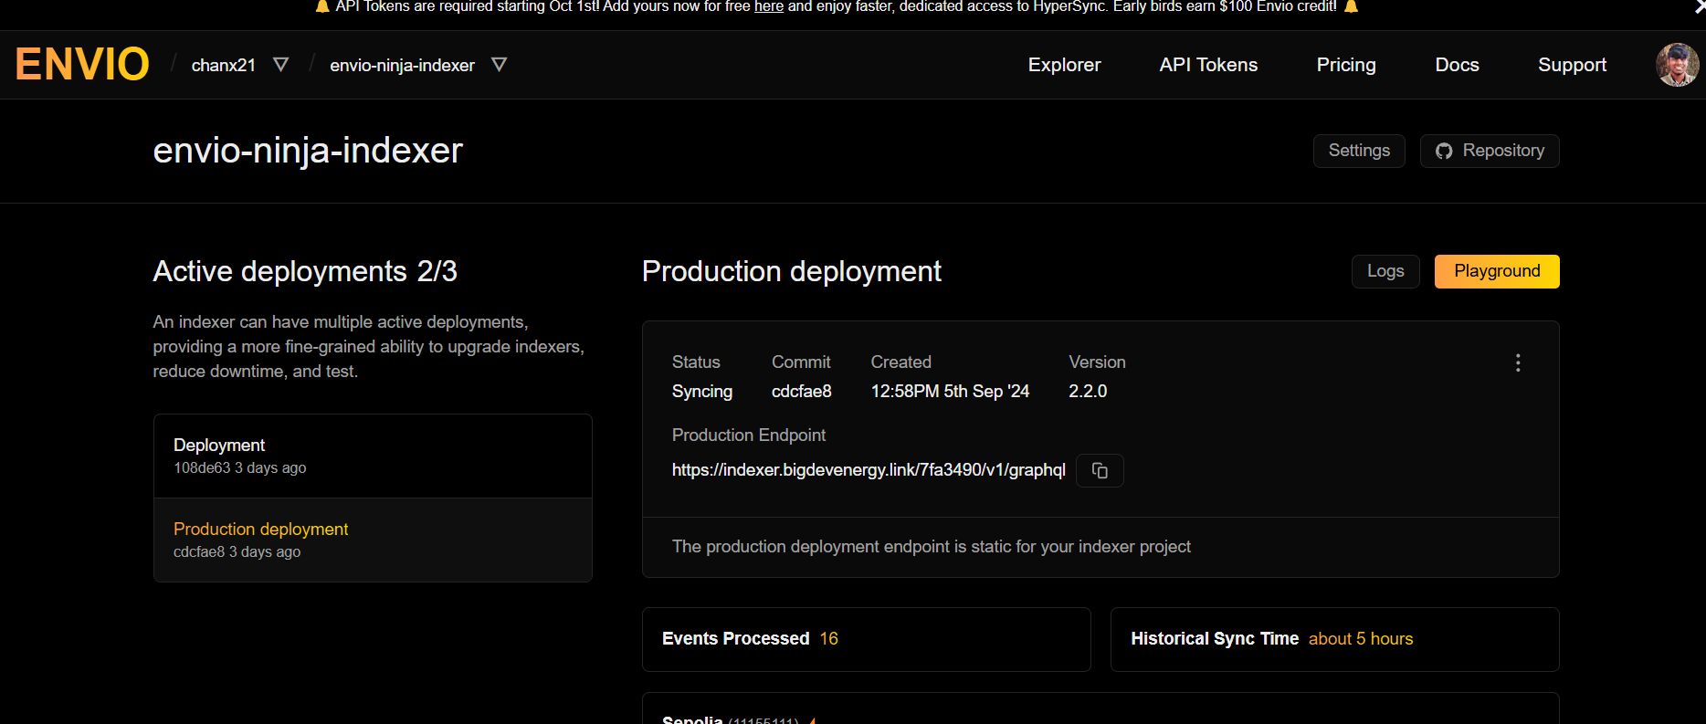The height and width of the screenshot is (724, 1706).
Task: Select the Production deployment cdcfae8 entry
Action: [x=373, y=540]
